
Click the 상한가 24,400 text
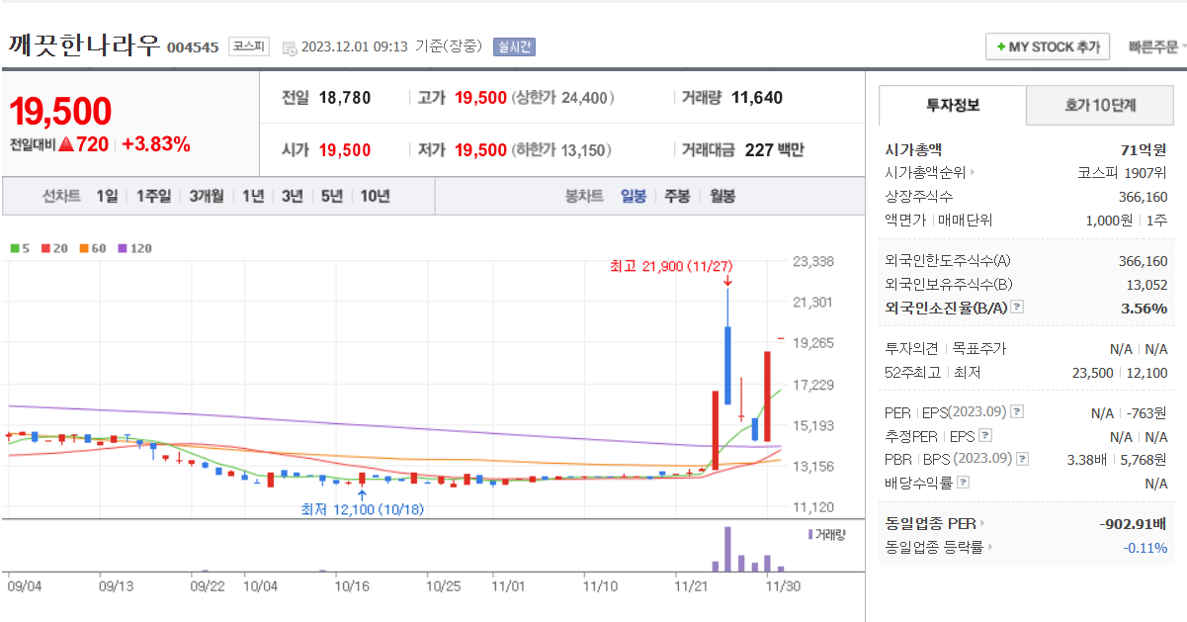pos(562,98)
